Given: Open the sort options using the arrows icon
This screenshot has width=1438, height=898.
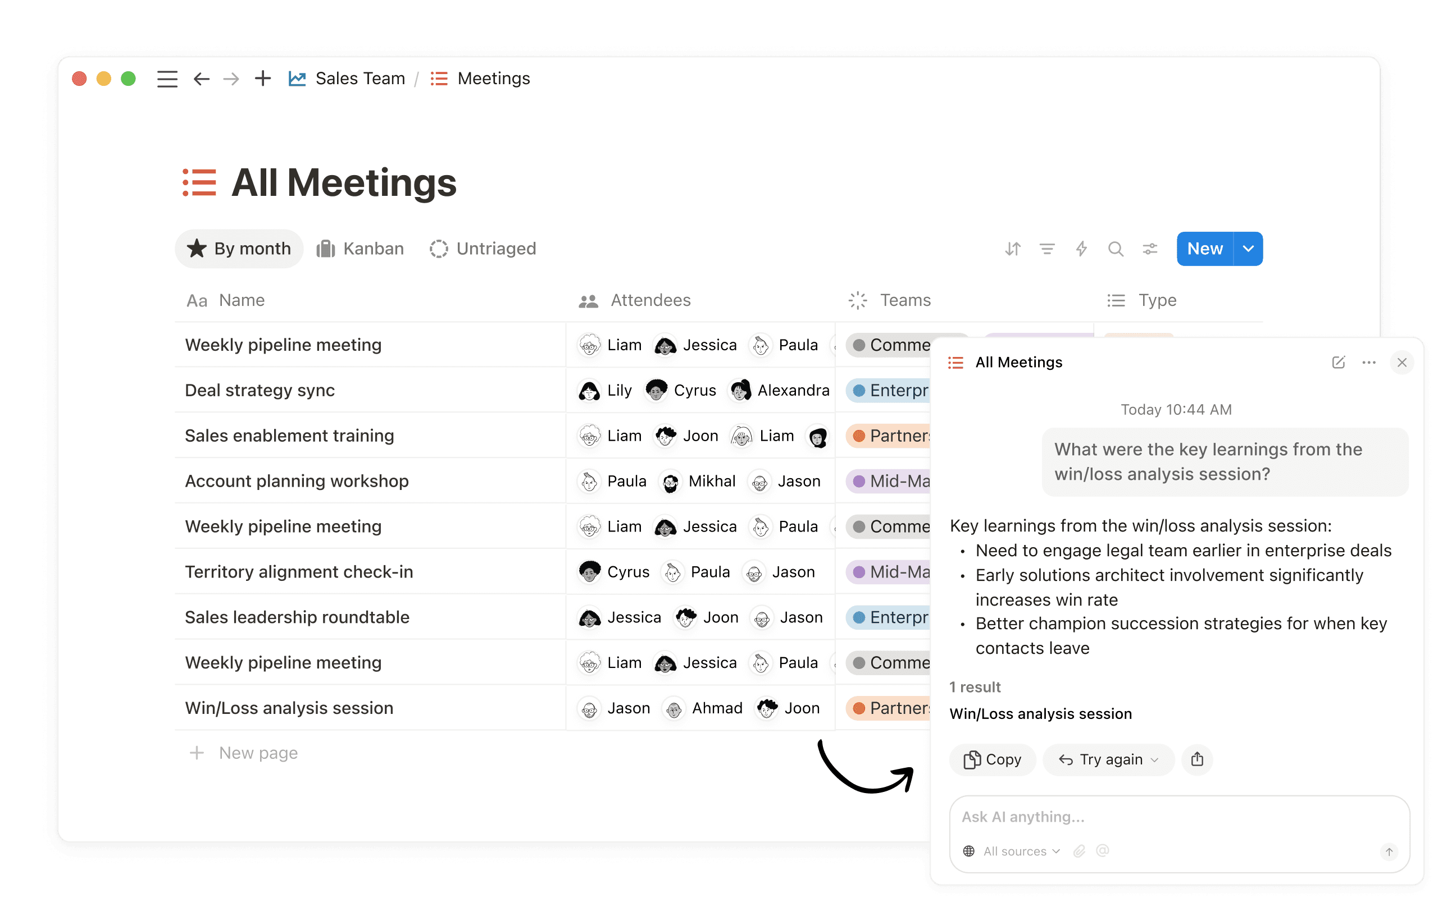Looking at the screenshot, I should 1013,249.
